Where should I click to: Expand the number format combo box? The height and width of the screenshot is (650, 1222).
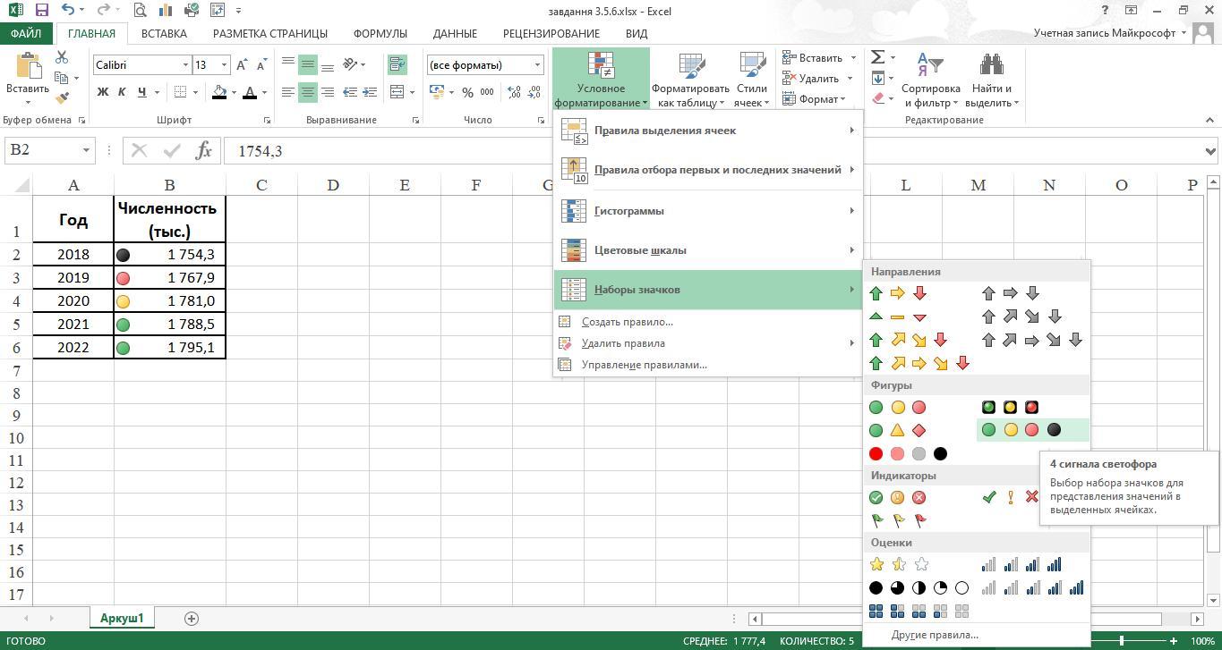click(537, 65)
